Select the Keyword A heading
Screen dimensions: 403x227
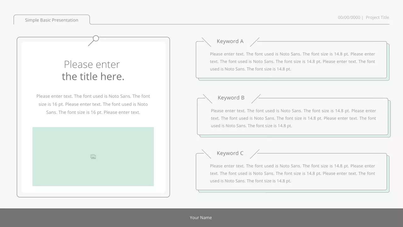(x=230, y=41)
